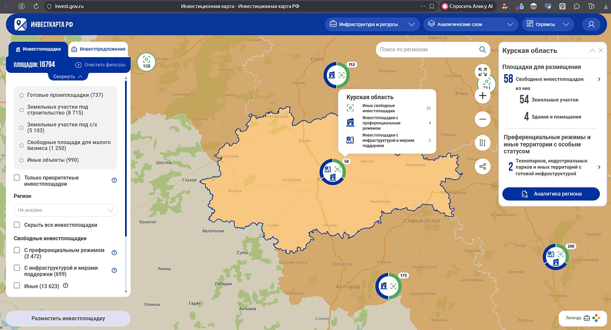Enable Скрыть все инвестплощадки checkbox
The width and height of the screenshot is (611, 330).
tap(17, 225)
